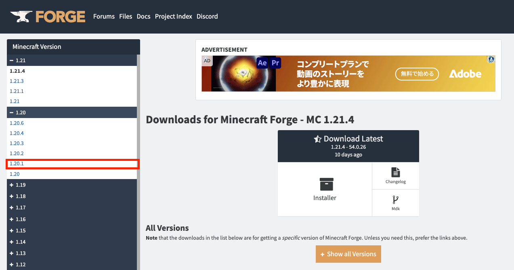
Task: Click the sidebar scrollbar
Action: [x=138, y=162]
